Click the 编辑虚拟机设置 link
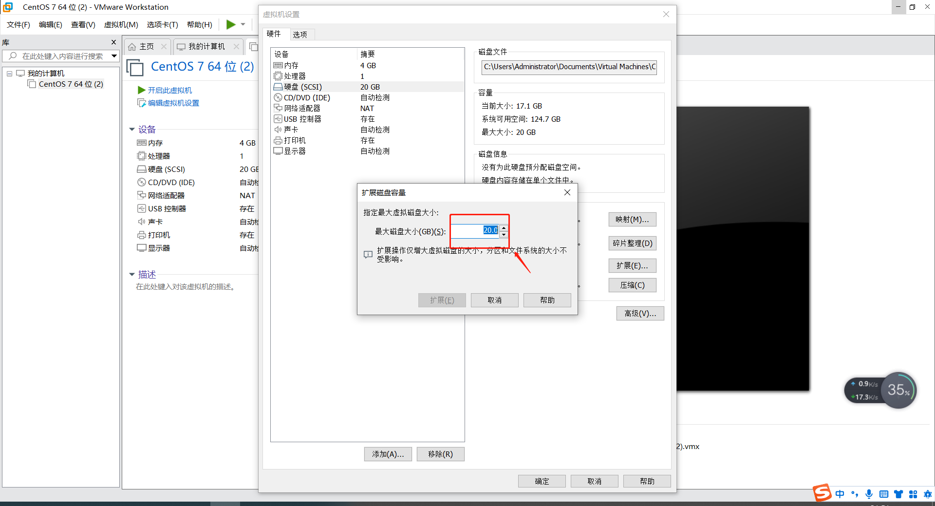 [173, 103]
